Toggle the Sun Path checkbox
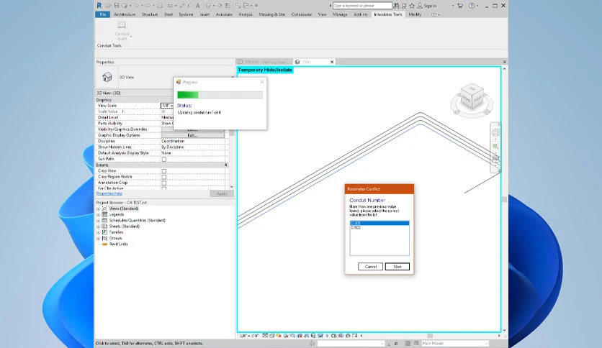Image resolution: width=602 pixels, height=348 pixels. tap(164, 159)
